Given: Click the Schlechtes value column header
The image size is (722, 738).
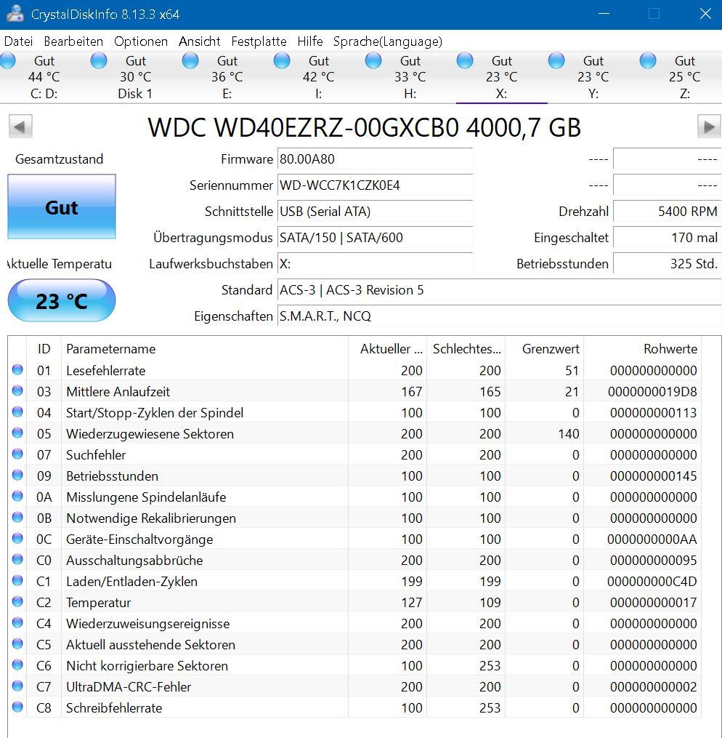Looking at the screenshot, I should click(466, 349).
